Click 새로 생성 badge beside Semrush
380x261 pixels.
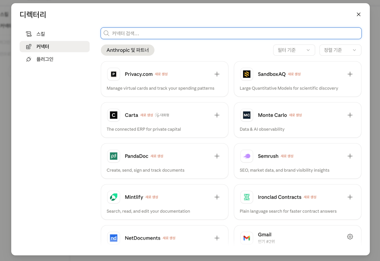pyautogui.click(x=287, y=156)
